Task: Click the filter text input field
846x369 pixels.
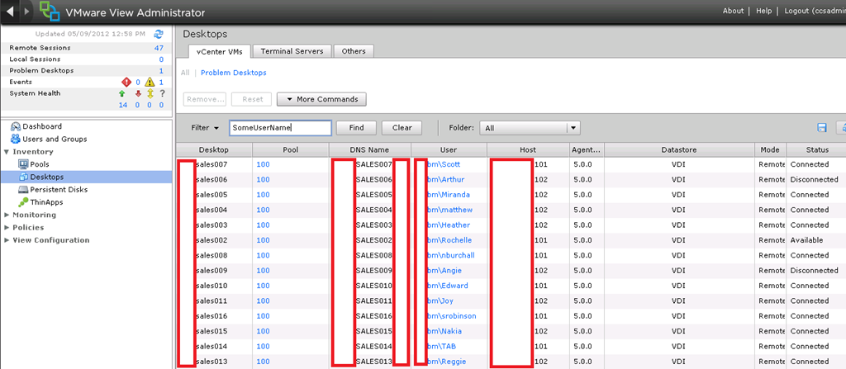Action: [280, 128]
